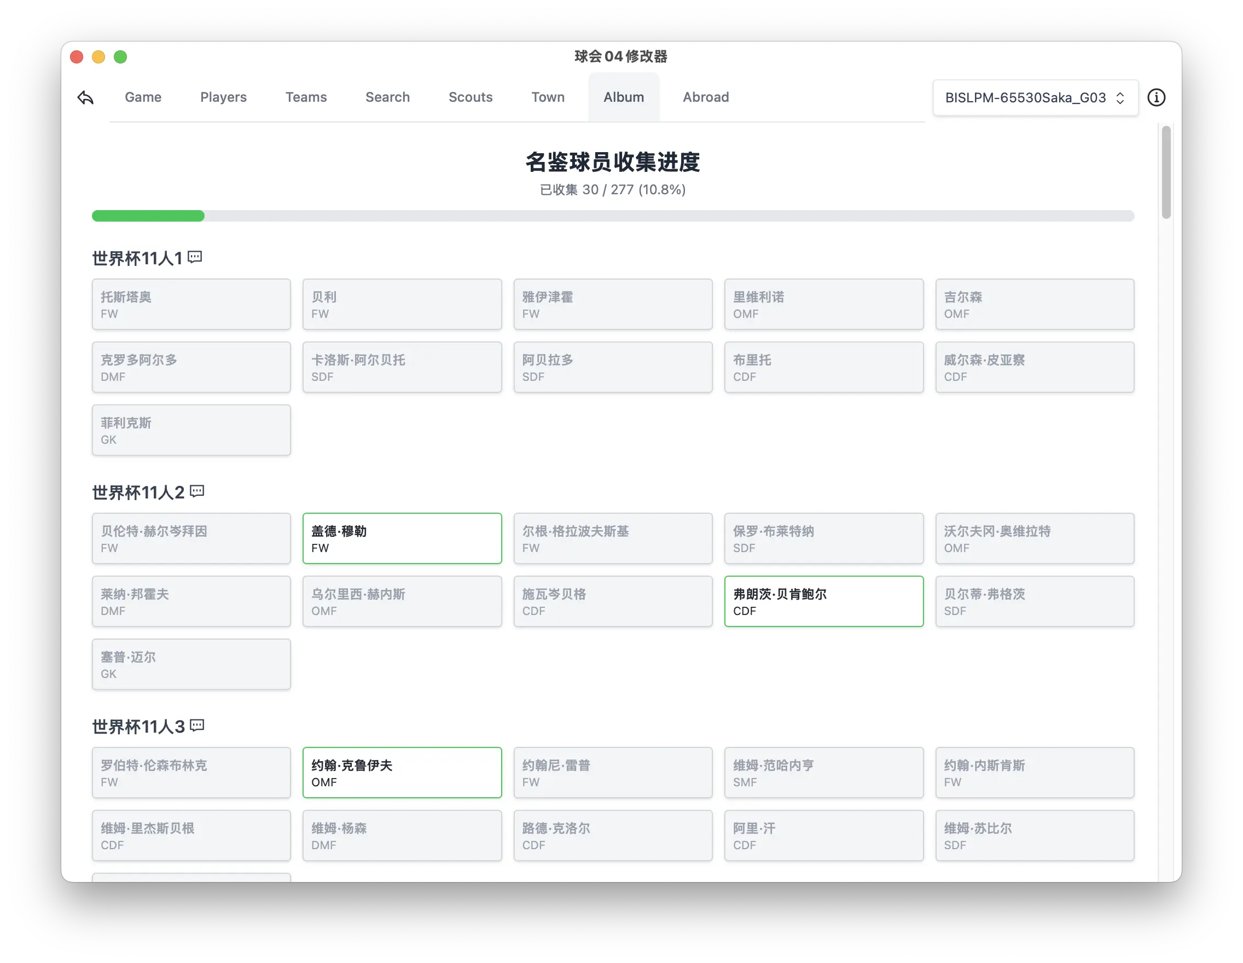This screenshot has width=1243, height=963.
Task: Open the Search tab
Action: pyautogui.click(x=387, y=97)
